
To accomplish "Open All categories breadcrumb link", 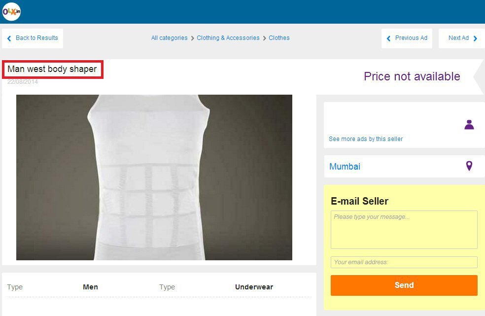I will pyautogui.click(x=169, y=38).
